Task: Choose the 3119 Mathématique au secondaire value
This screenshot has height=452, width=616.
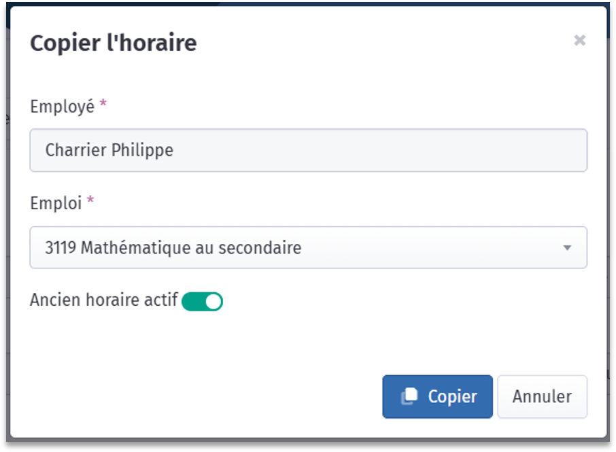Action: point(173,247)
